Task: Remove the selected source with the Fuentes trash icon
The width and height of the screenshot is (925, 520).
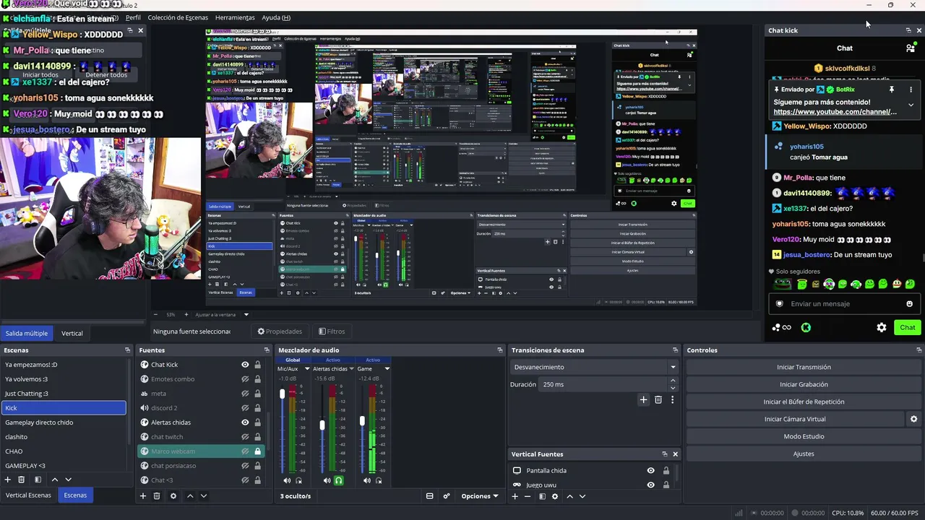Action: pyautogui.click(x=157, y=496)
